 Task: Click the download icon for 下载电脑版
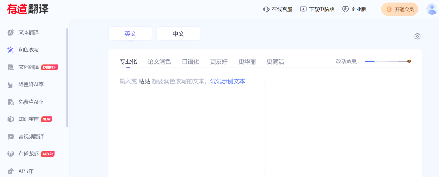point(304,9)
